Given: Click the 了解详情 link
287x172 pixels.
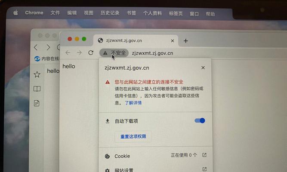Looking at the screenshot, I should click(133, 103).
